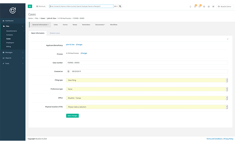Click the Case number input field
Image resolution: width=235 pixels, height=144 pixels.
tap(147, 63)
